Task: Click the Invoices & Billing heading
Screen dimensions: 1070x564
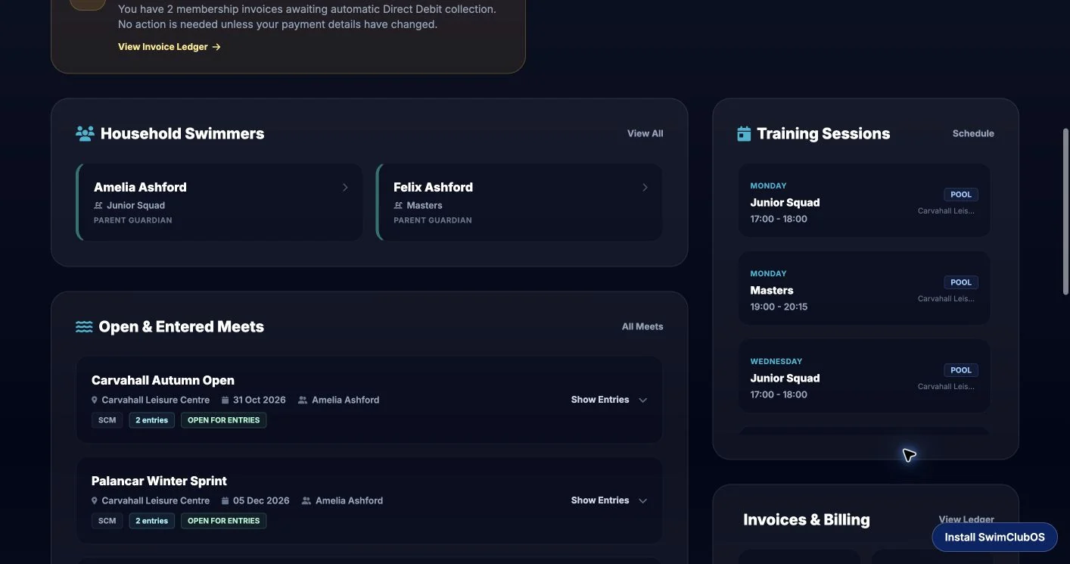Action: (807, 519)
